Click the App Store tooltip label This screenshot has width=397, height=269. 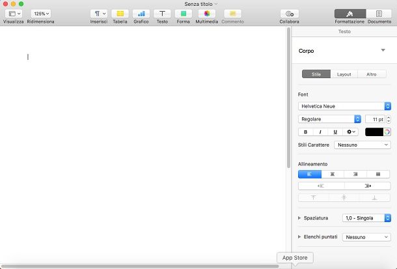point(295,258)
